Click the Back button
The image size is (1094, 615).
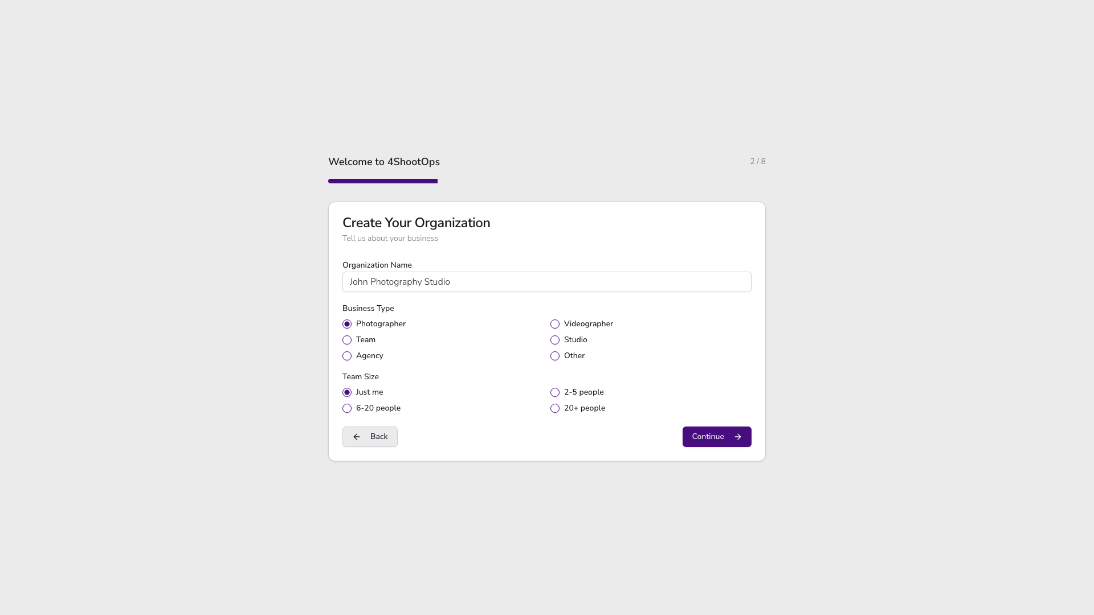[370, 437]
